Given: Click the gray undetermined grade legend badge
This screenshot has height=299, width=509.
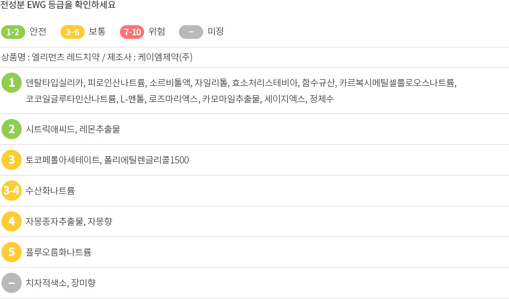Looking at the screenshot, I should tap(191, 32).
